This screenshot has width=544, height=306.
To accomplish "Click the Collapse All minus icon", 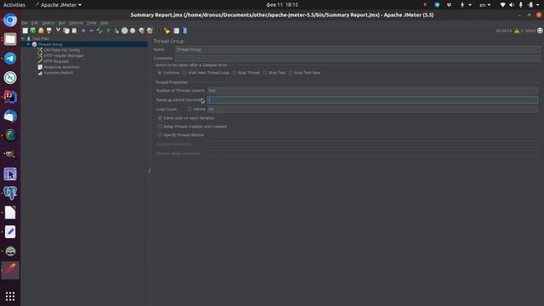I will 91,31.
